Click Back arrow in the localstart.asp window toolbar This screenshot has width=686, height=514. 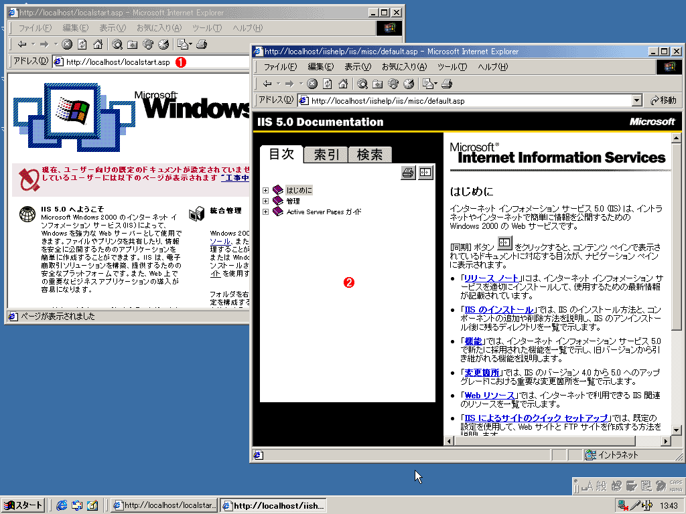click(x=22, y=44)
